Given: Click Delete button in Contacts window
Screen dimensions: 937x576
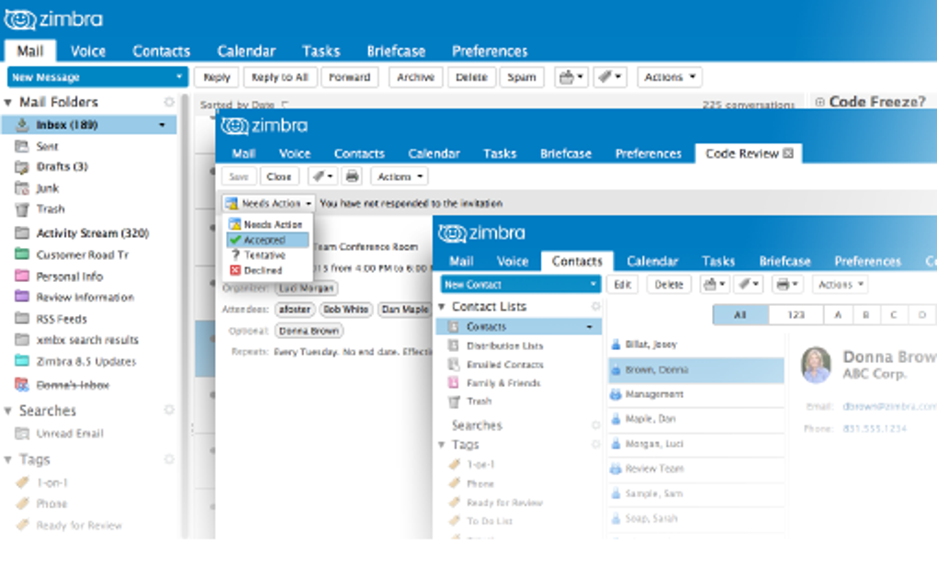Looking at the screenshot, I should tap(669, 285).
